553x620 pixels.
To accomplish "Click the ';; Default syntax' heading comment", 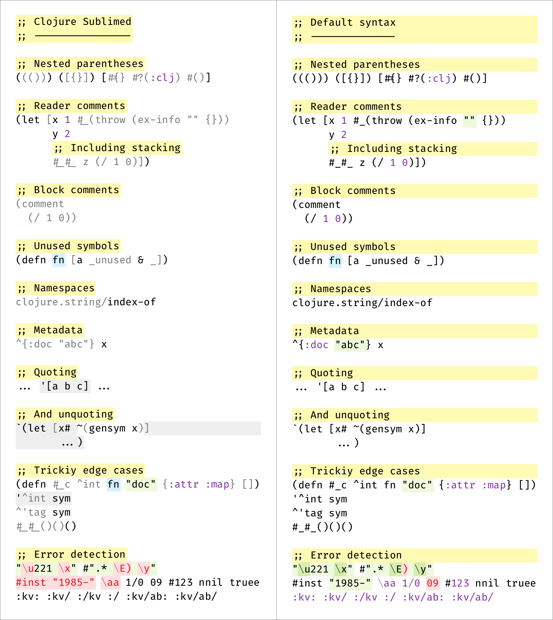I will coord(344,23).
